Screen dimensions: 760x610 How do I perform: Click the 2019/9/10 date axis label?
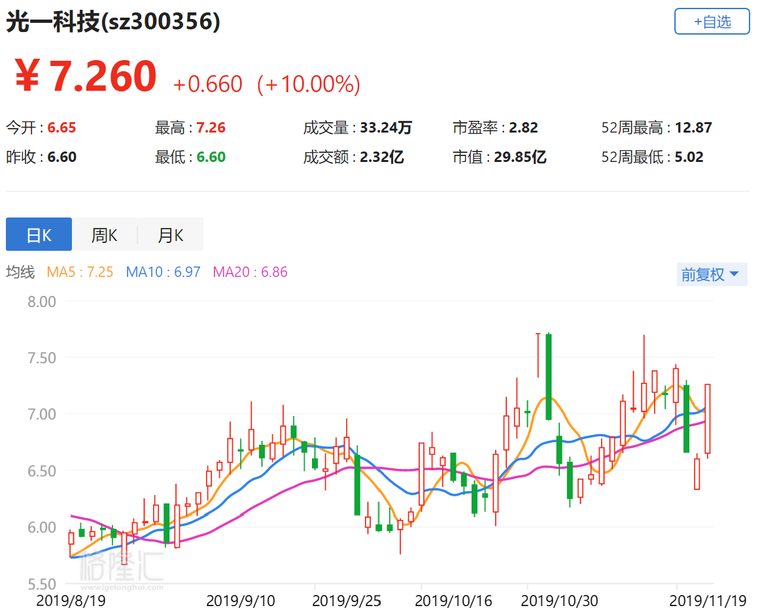[x=241, y=601]
